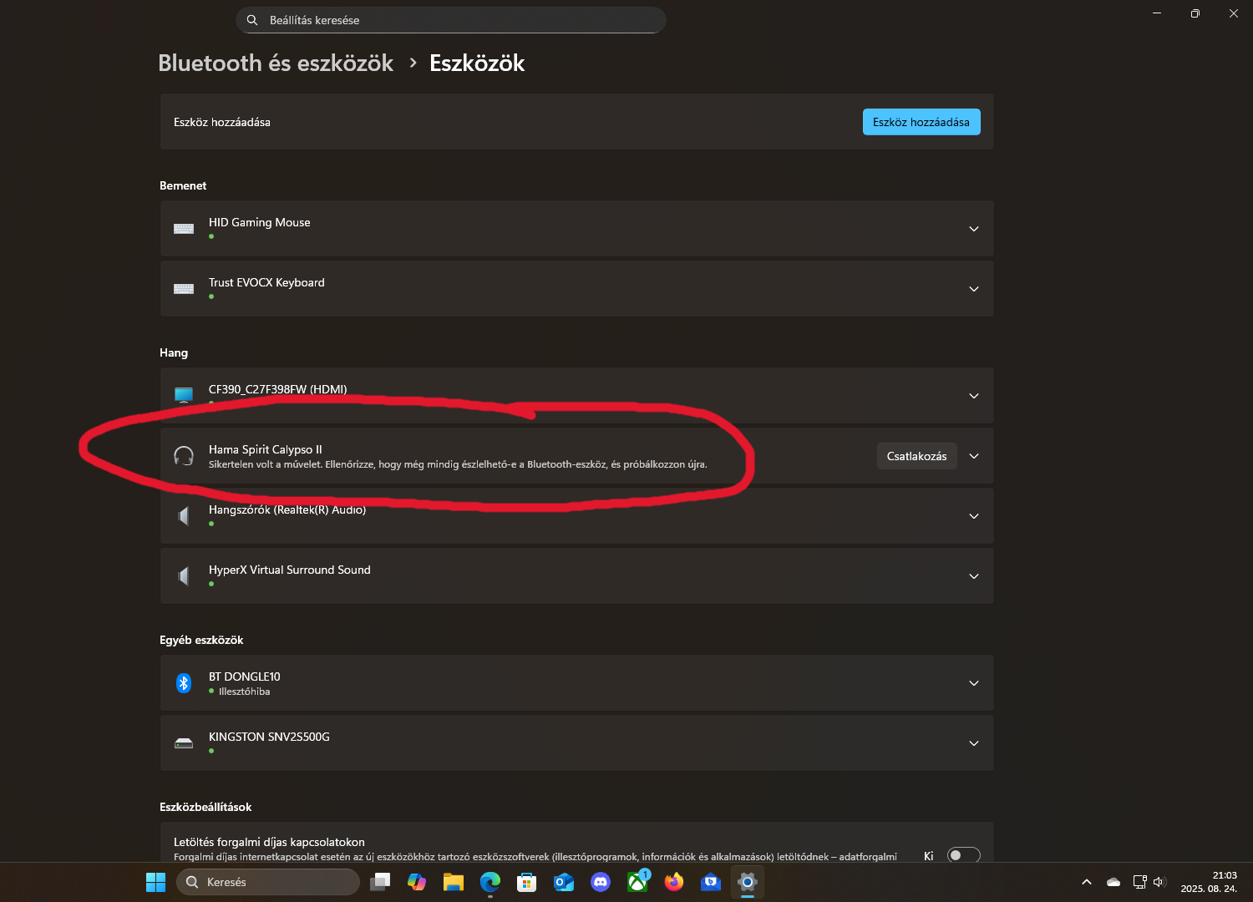1253x902 pixels.
Task: Click the keyboard icon beside Trust EVOCX Keyboard
Action: pos(184,289)
